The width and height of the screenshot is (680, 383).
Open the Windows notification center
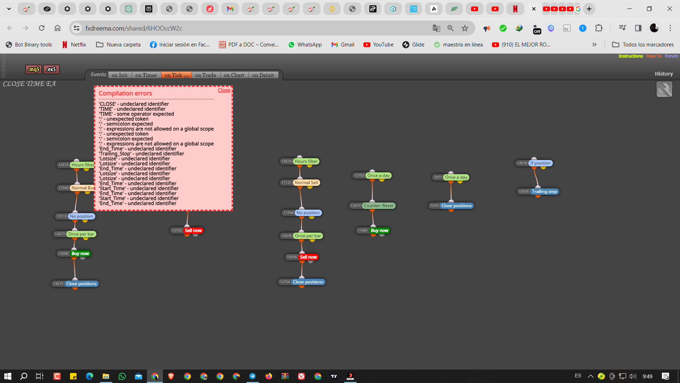tap(665, 376)
